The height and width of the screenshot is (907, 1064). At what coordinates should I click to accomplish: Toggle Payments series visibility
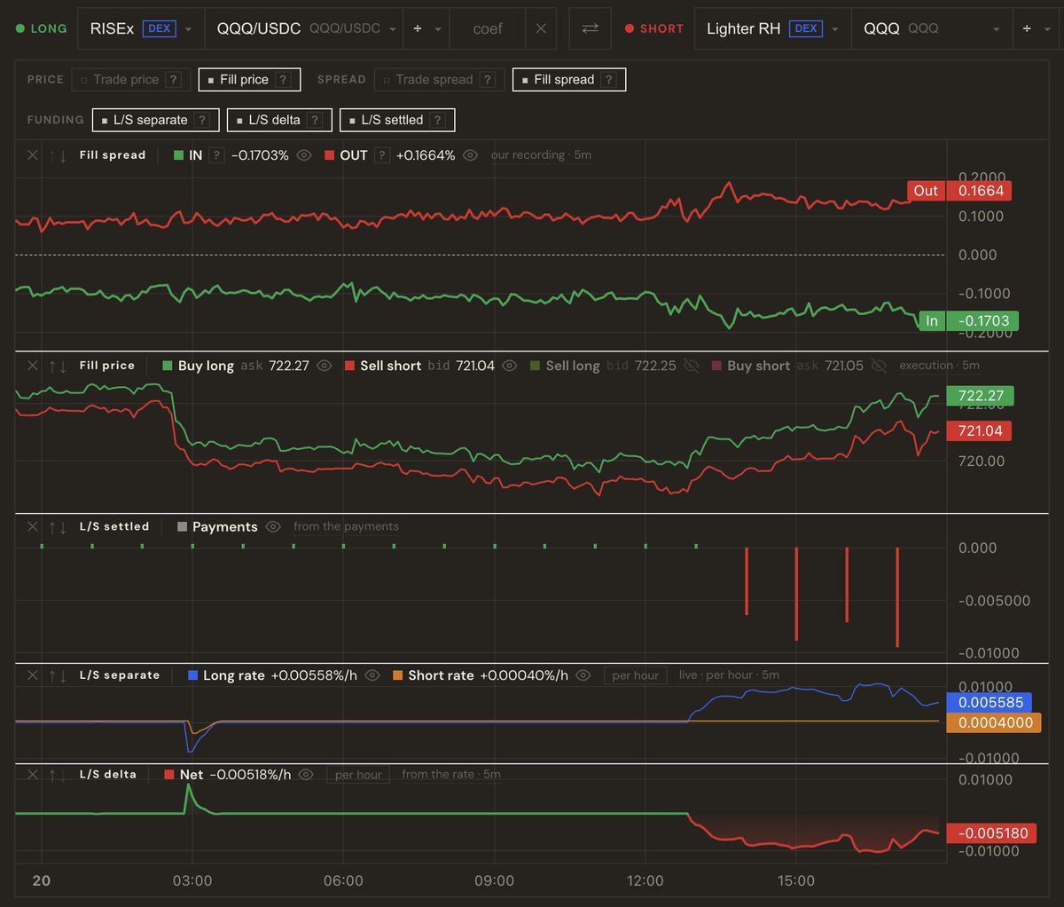pos(273,527)
